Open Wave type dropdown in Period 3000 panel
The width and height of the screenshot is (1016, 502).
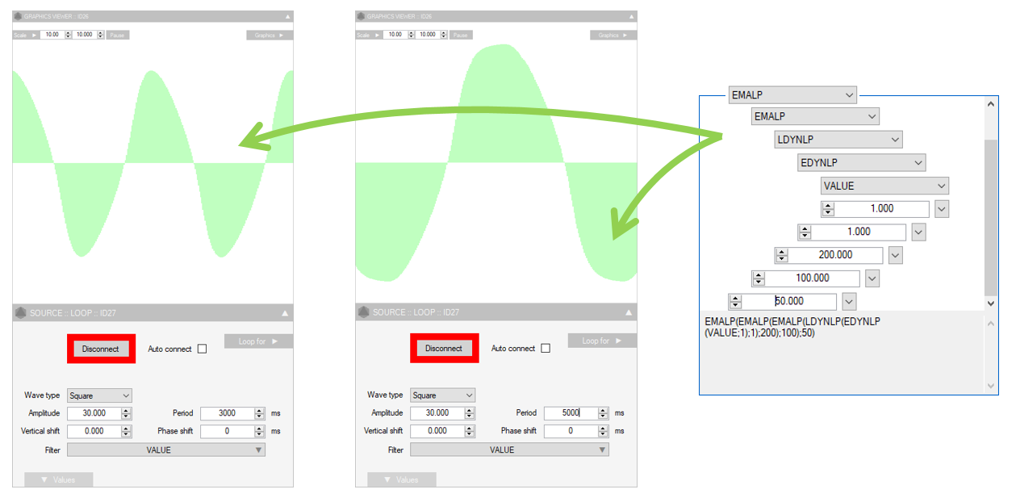(99, 395)
